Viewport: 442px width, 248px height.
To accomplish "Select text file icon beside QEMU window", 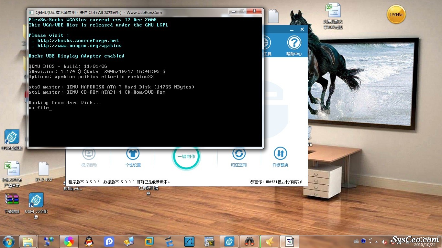I will (x=273, y=16).
